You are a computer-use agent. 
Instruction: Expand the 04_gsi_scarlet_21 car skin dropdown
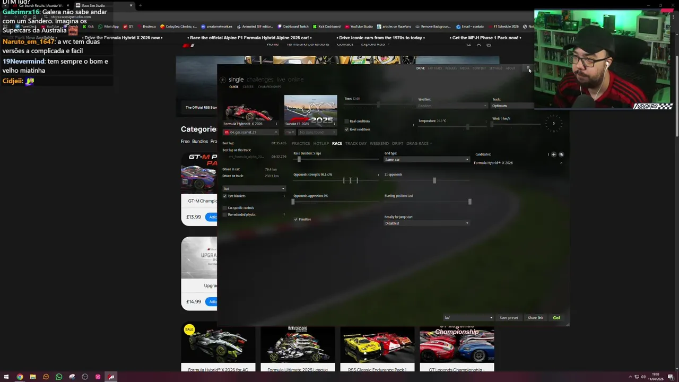tap(250, 132)
